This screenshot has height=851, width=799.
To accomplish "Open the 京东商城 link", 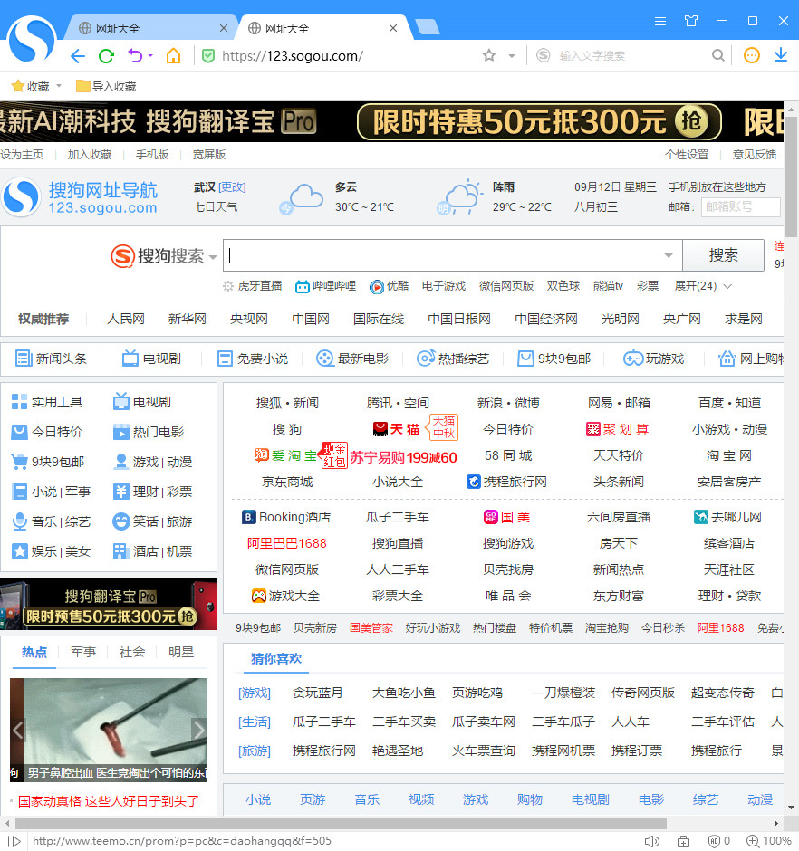I will pyautogui.click(x=287, y=482).
